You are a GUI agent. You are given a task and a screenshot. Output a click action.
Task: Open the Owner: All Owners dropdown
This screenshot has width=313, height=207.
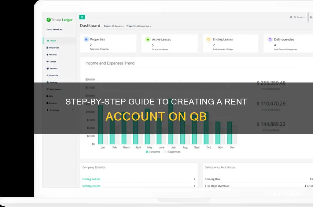114,26
